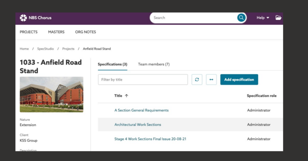Click the Home breadcrumb link
Image resolution: width=308 pixels, height=161 pixels.
coord(24,49)
